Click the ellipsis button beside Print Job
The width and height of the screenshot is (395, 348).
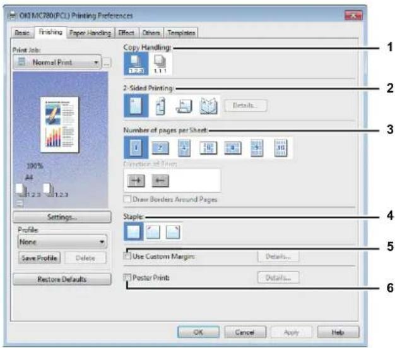point(107,63)
